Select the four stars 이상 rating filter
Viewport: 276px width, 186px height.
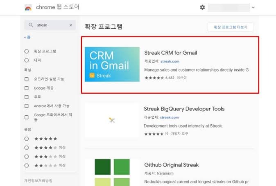click(x=27, y=148)
